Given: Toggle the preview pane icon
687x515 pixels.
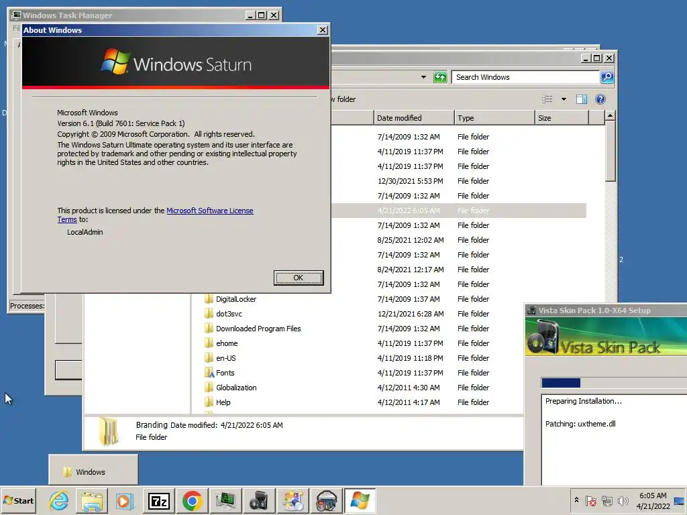Looking at the screenshot, I should click(x=582, y=99).
